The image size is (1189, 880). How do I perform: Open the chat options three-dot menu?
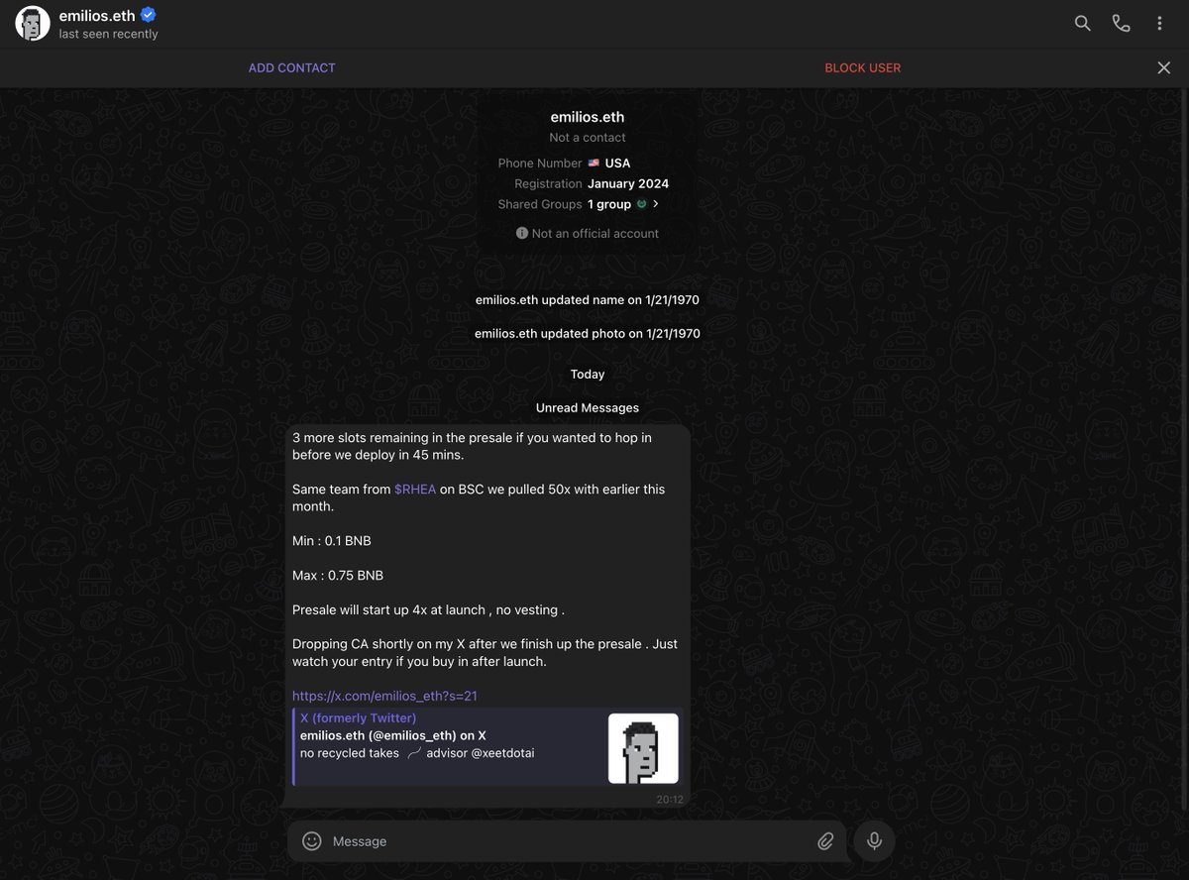(1159, 23)
